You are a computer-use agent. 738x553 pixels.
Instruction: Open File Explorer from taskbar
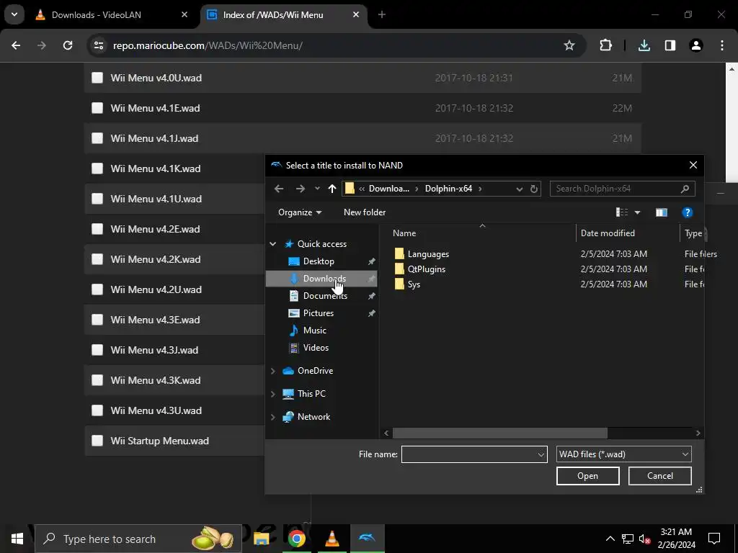(x=261, y=539)
